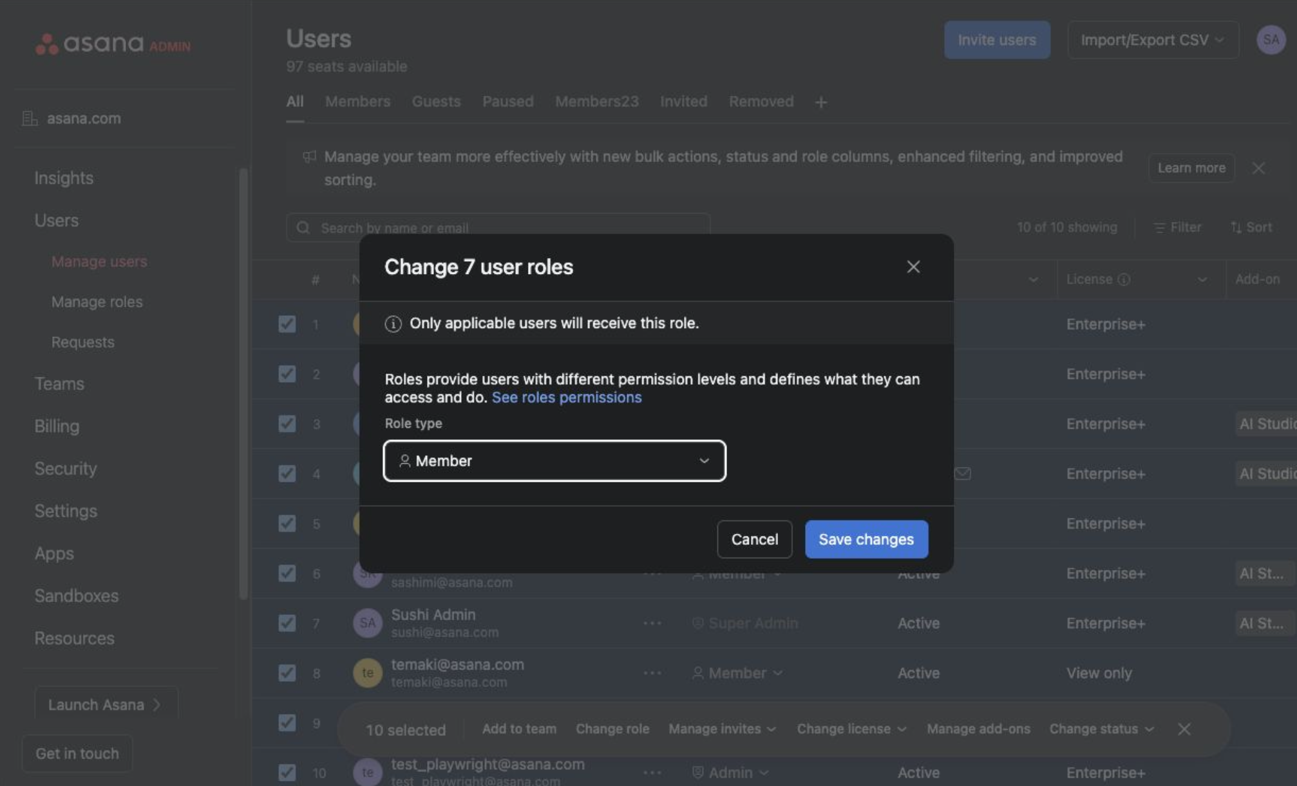Click the SA avatar of Sushi Admin row

point(368,623)
